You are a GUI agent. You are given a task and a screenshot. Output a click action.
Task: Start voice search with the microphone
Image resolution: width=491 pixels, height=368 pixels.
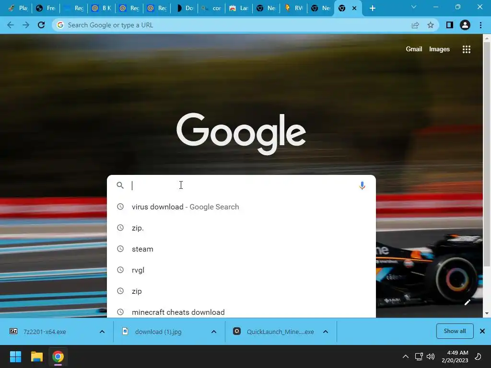pos(362,185)
